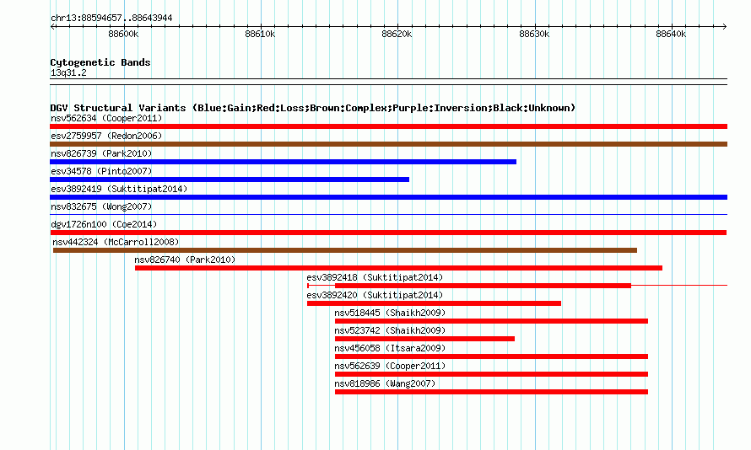Select the 13q31.2 band label
Screen dimensions: 751x450
(68, 72)
